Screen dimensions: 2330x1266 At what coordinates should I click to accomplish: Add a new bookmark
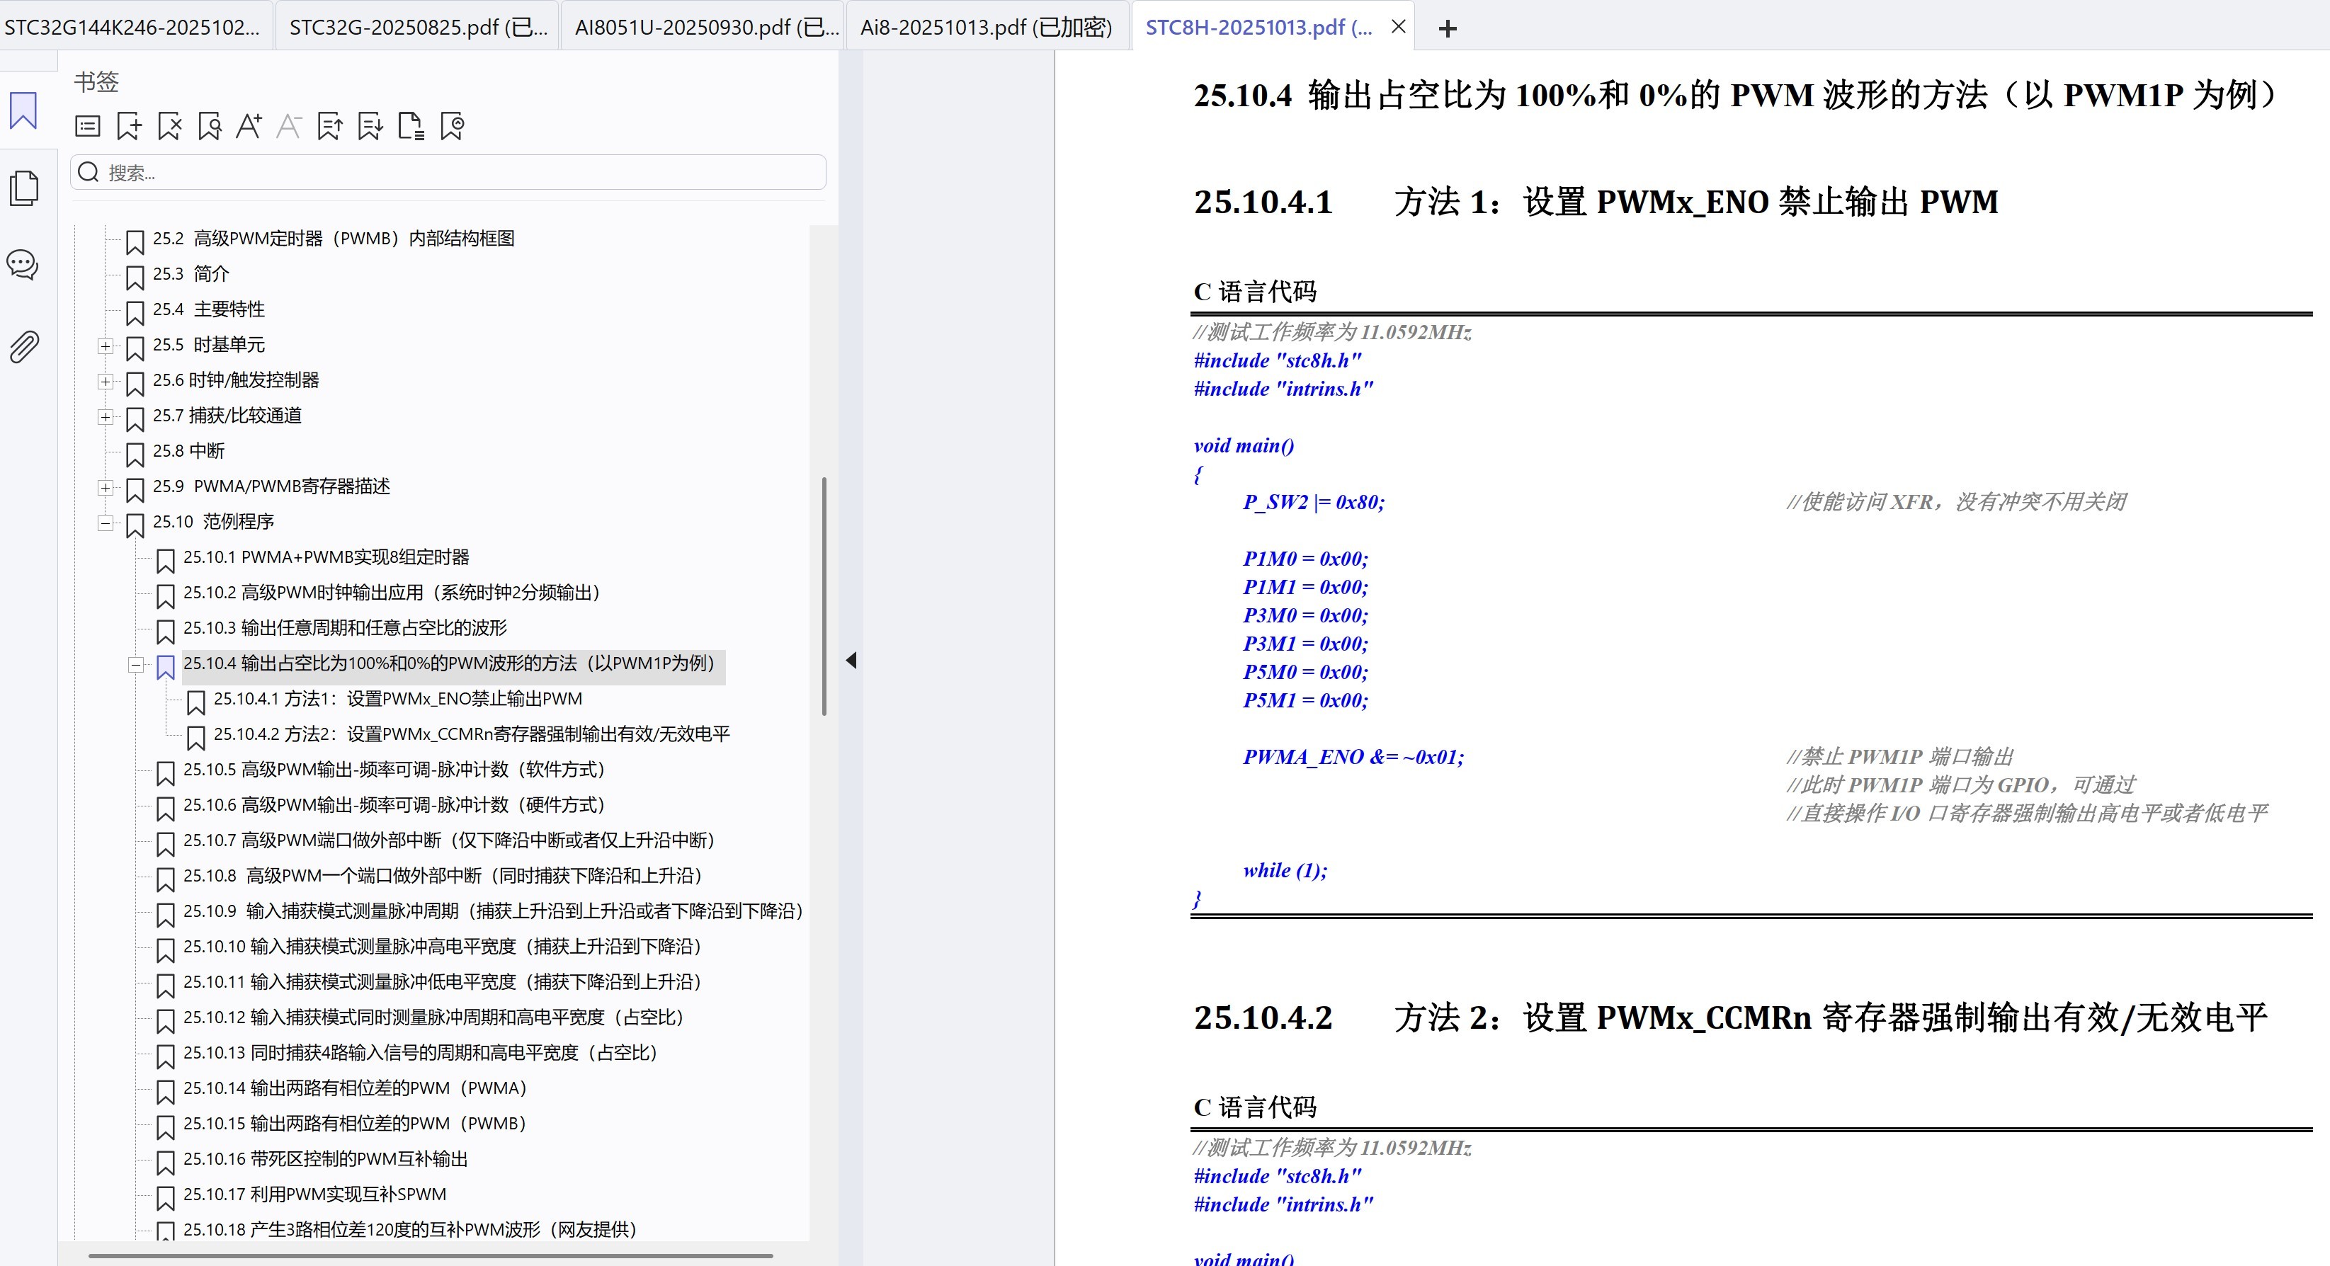pos(128,127)
